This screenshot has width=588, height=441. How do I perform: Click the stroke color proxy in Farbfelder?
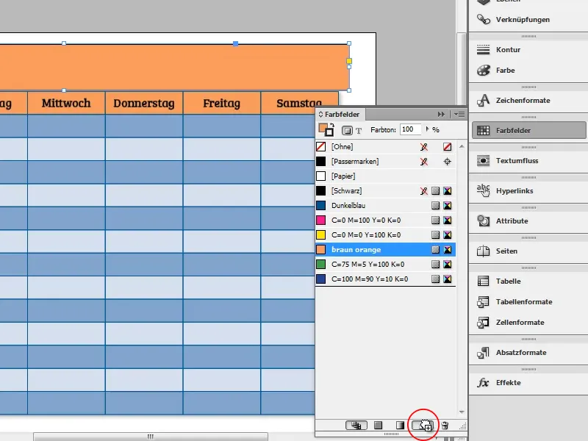329,132
